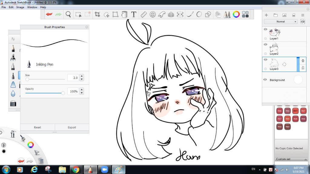The width and height of the screenshot is (310, 174).
Task: Close the Brush Properties panel
Action: pyautogui.click(x=87, y=27)
